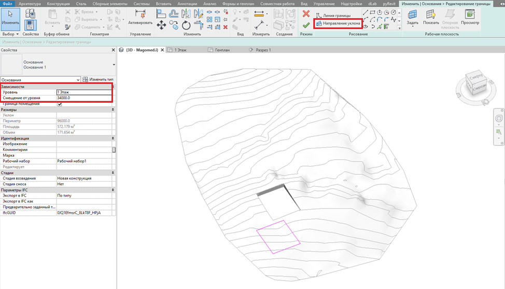Viewport: 505px width, 289px height.
Task: Toggle the Граница помещения checkbox
Action: click(x=60, y=104)
